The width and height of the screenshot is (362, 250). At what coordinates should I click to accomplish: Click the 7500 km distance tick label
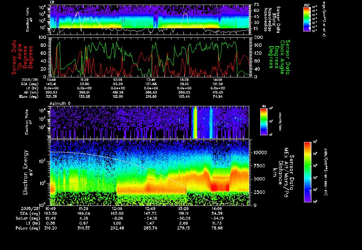259,166
